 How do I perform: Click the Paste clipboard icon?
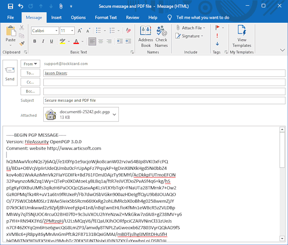11,31
